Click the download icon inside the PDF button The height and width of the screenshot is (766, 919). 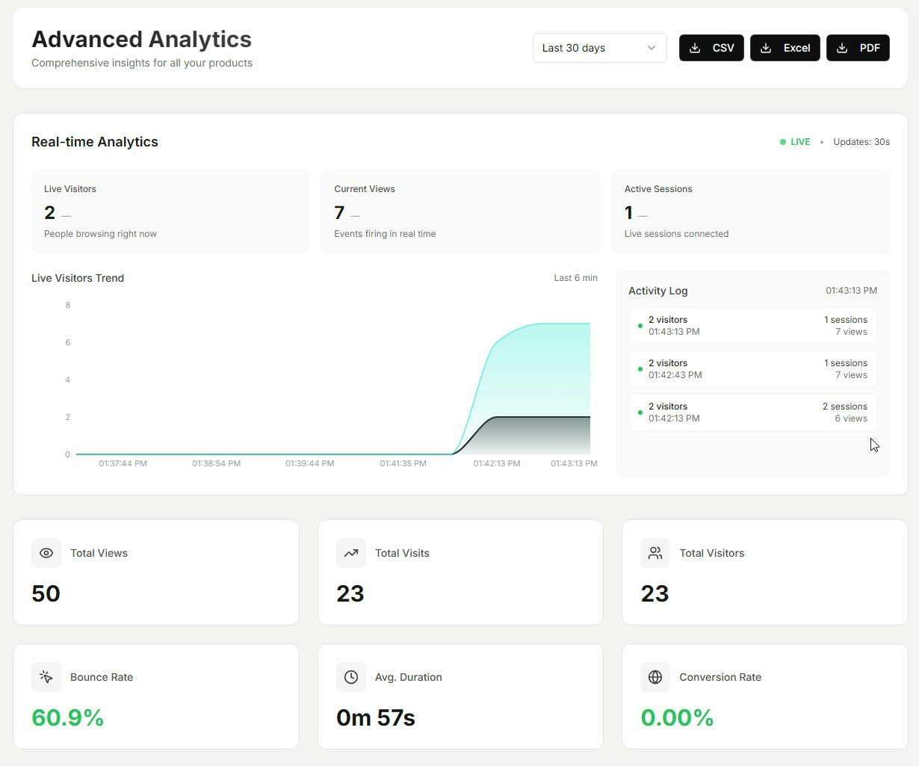842,47
